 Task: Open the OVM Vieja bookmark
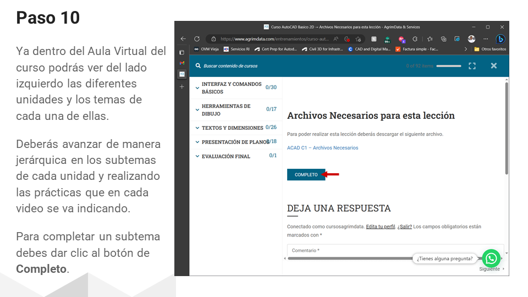point(206,49)
